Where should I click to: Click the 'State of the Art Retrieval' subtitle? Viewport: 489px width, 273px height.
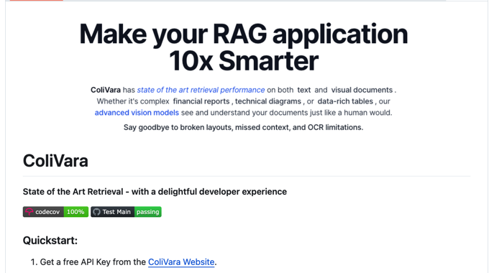coord(155,192)
